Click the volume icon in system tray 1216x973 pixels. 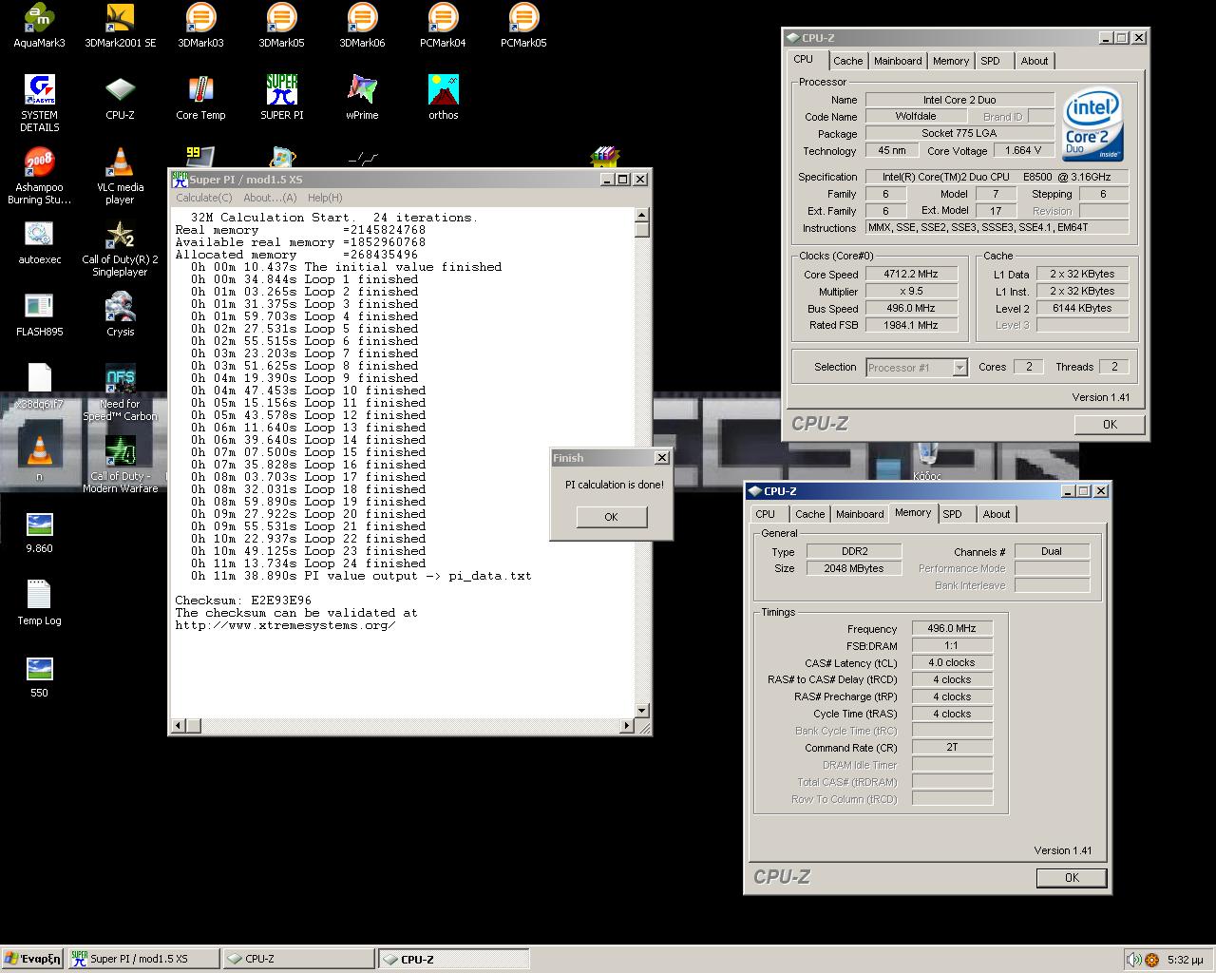pyautogui.click(x=1133, y=960)
